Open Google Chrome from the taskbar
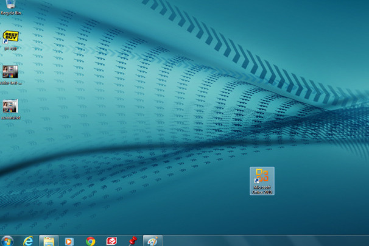 (91, 241)
